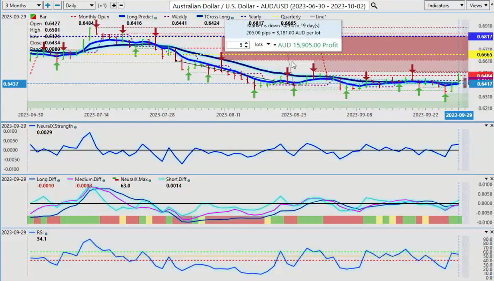Open the Daily interval dropdown
Viewport: 494px width, 281px height.
[79, 6]
